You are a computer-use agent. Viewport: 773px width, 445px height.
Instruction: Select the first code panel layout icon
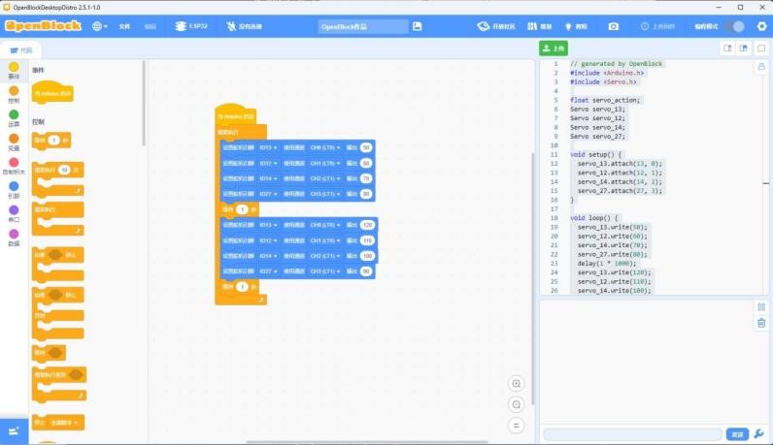click(727, 48)
